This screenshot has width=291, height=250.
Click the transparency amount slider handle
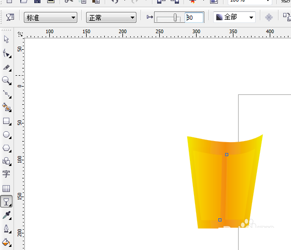[175, 18]
